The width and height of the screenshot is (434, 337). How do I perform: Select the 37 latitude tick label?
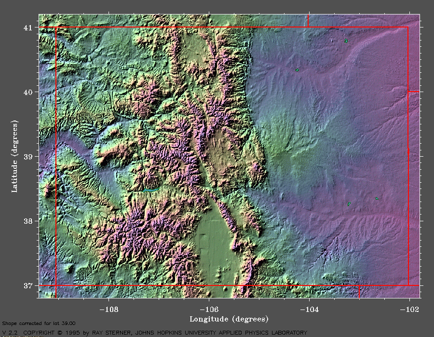[x=29, y=285]
